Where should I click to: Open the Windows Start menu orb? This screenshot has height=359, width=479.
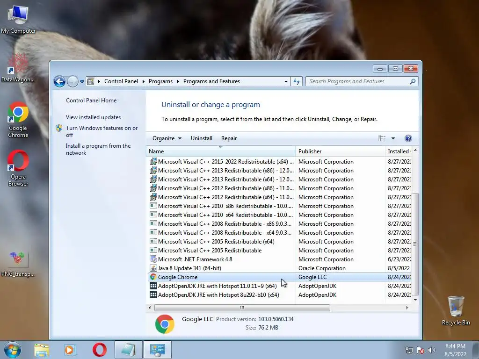click(x=13, y=350)
